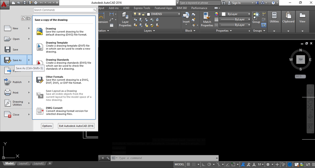Toggle the grid display in status bar
The image size is (315, 168).
click(188, 165)
